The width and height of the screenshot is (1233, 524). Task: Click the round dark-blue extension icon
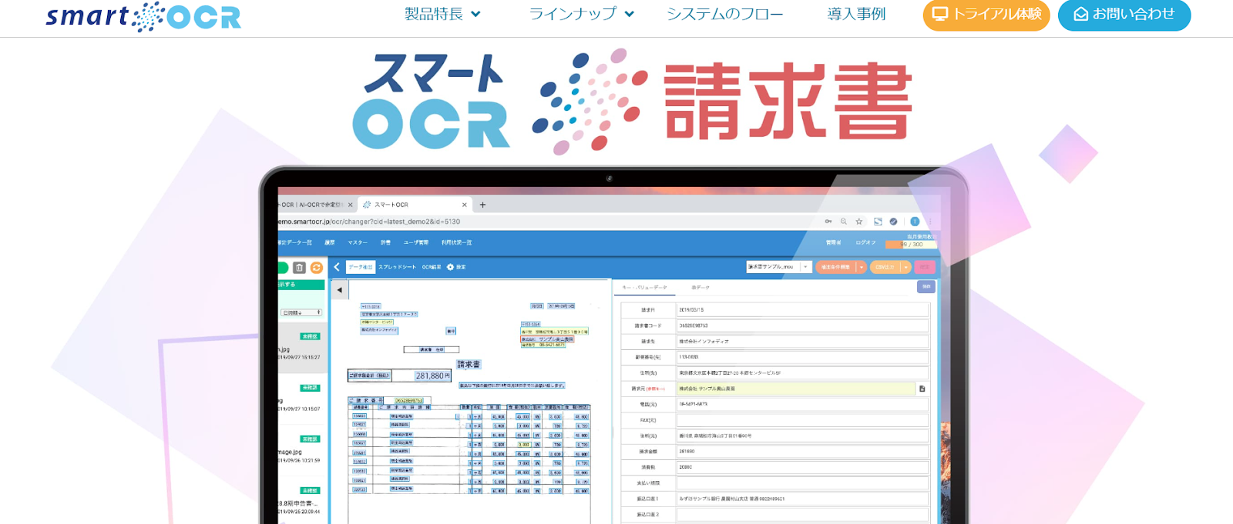893,222
